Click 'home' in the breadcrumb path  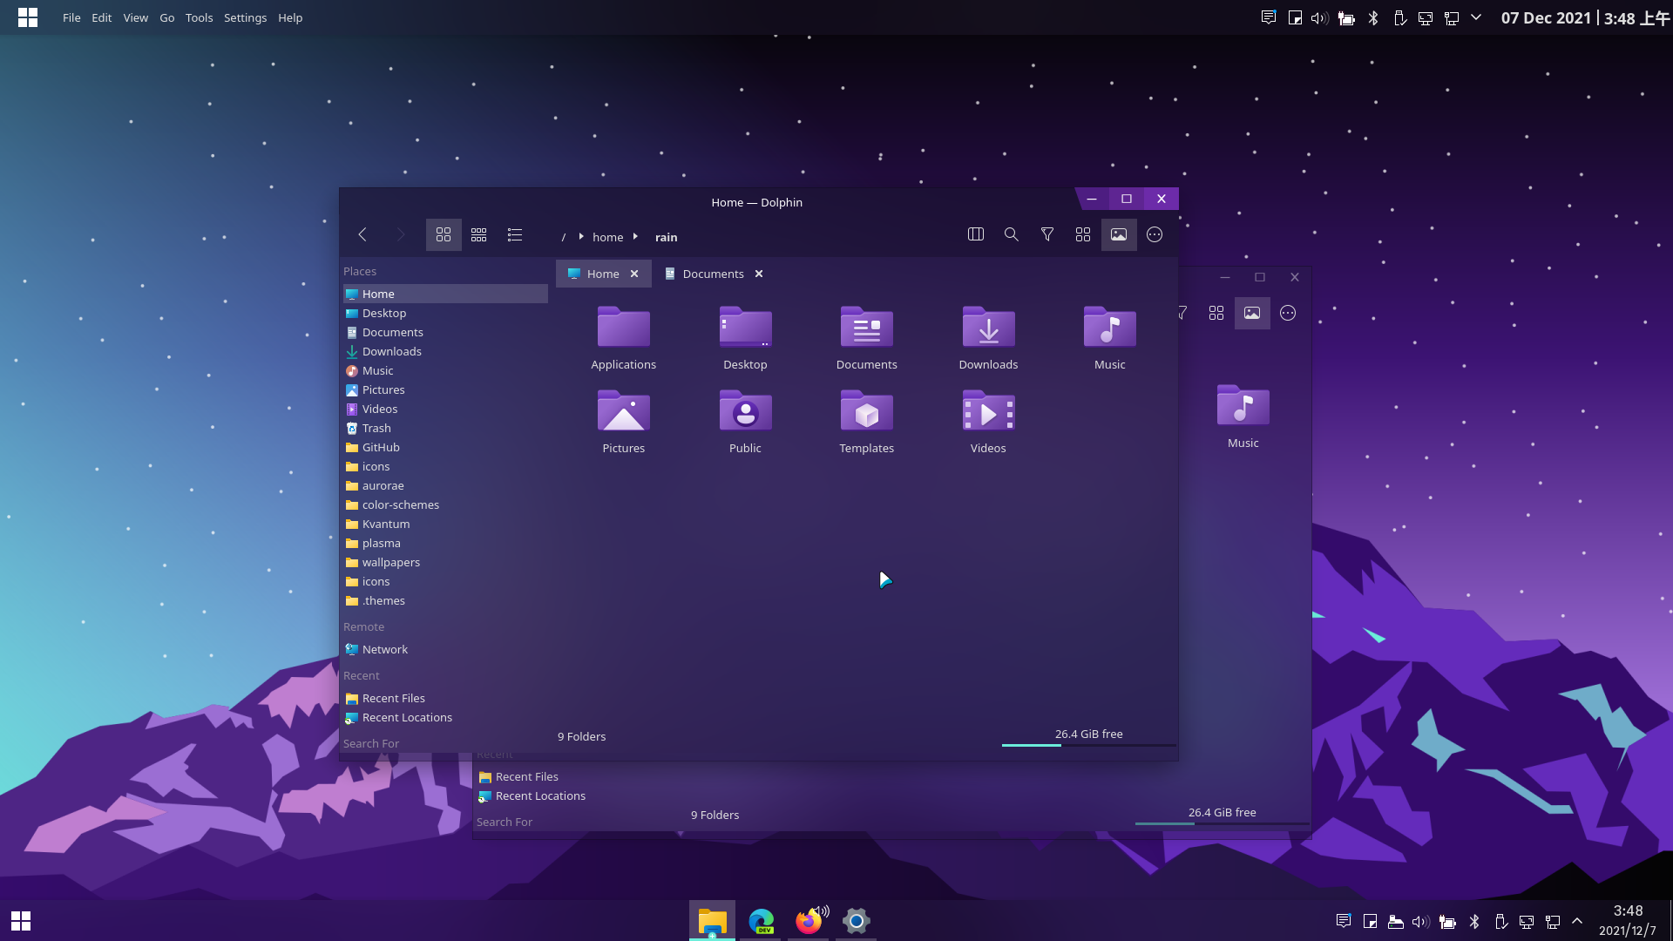click(x=608, y=237)
